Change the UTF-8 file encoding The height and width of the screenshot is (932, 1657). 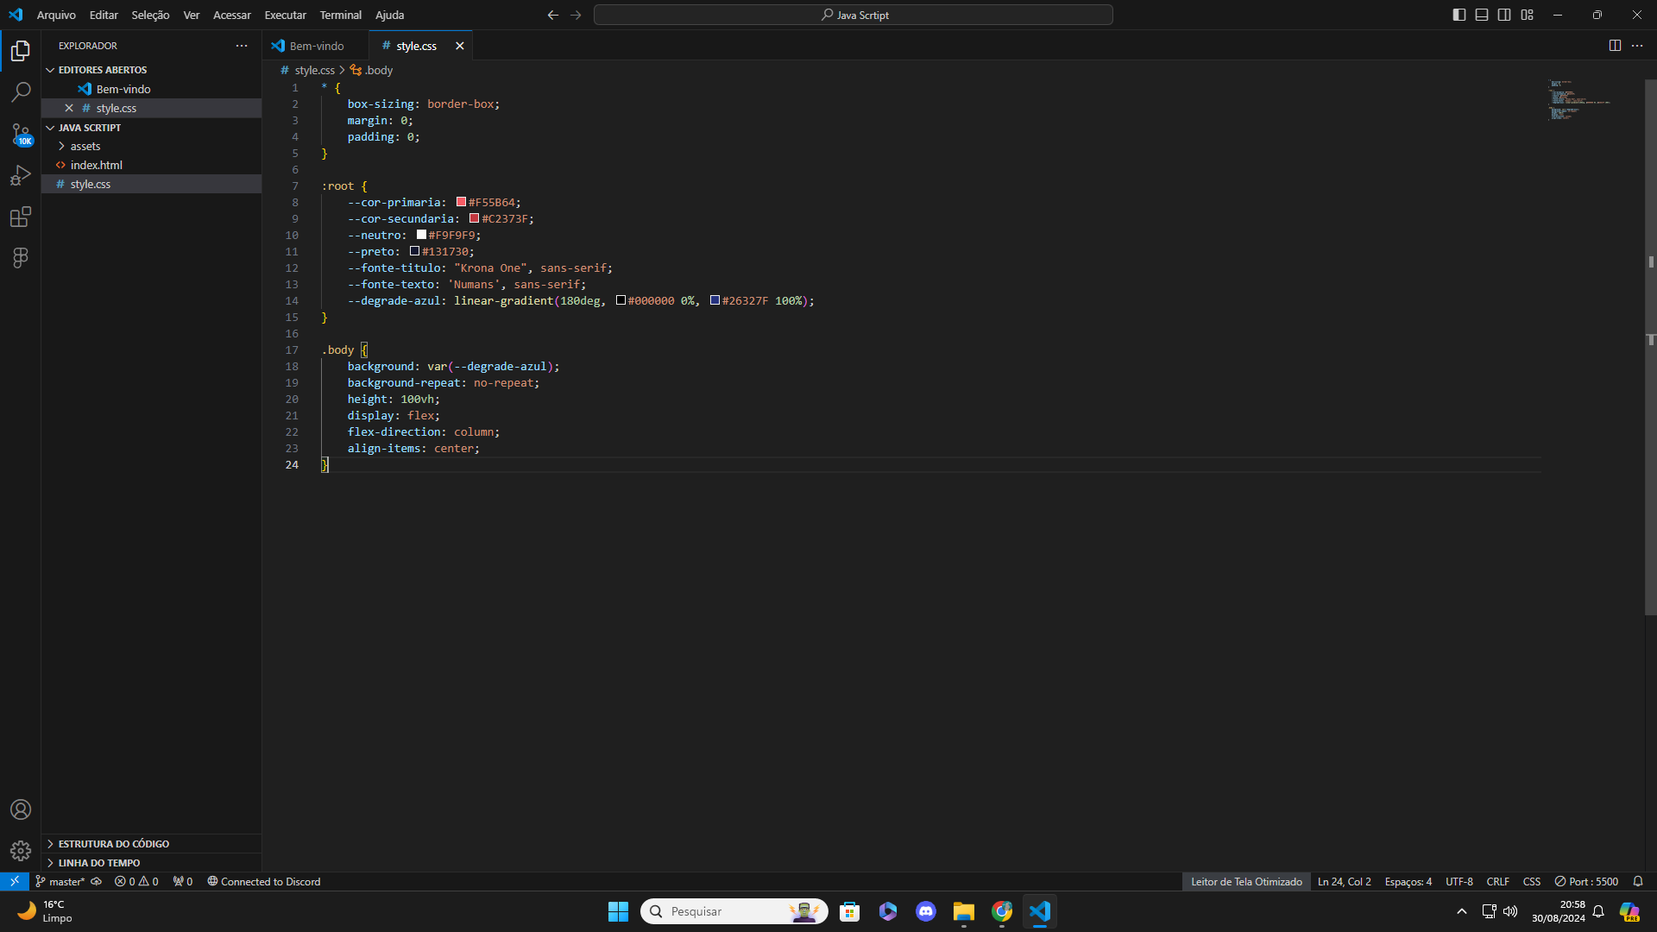click(1459, 881)
